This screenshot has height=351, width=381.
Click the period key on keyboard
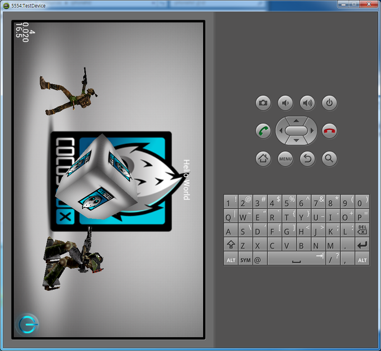point(348,244)
